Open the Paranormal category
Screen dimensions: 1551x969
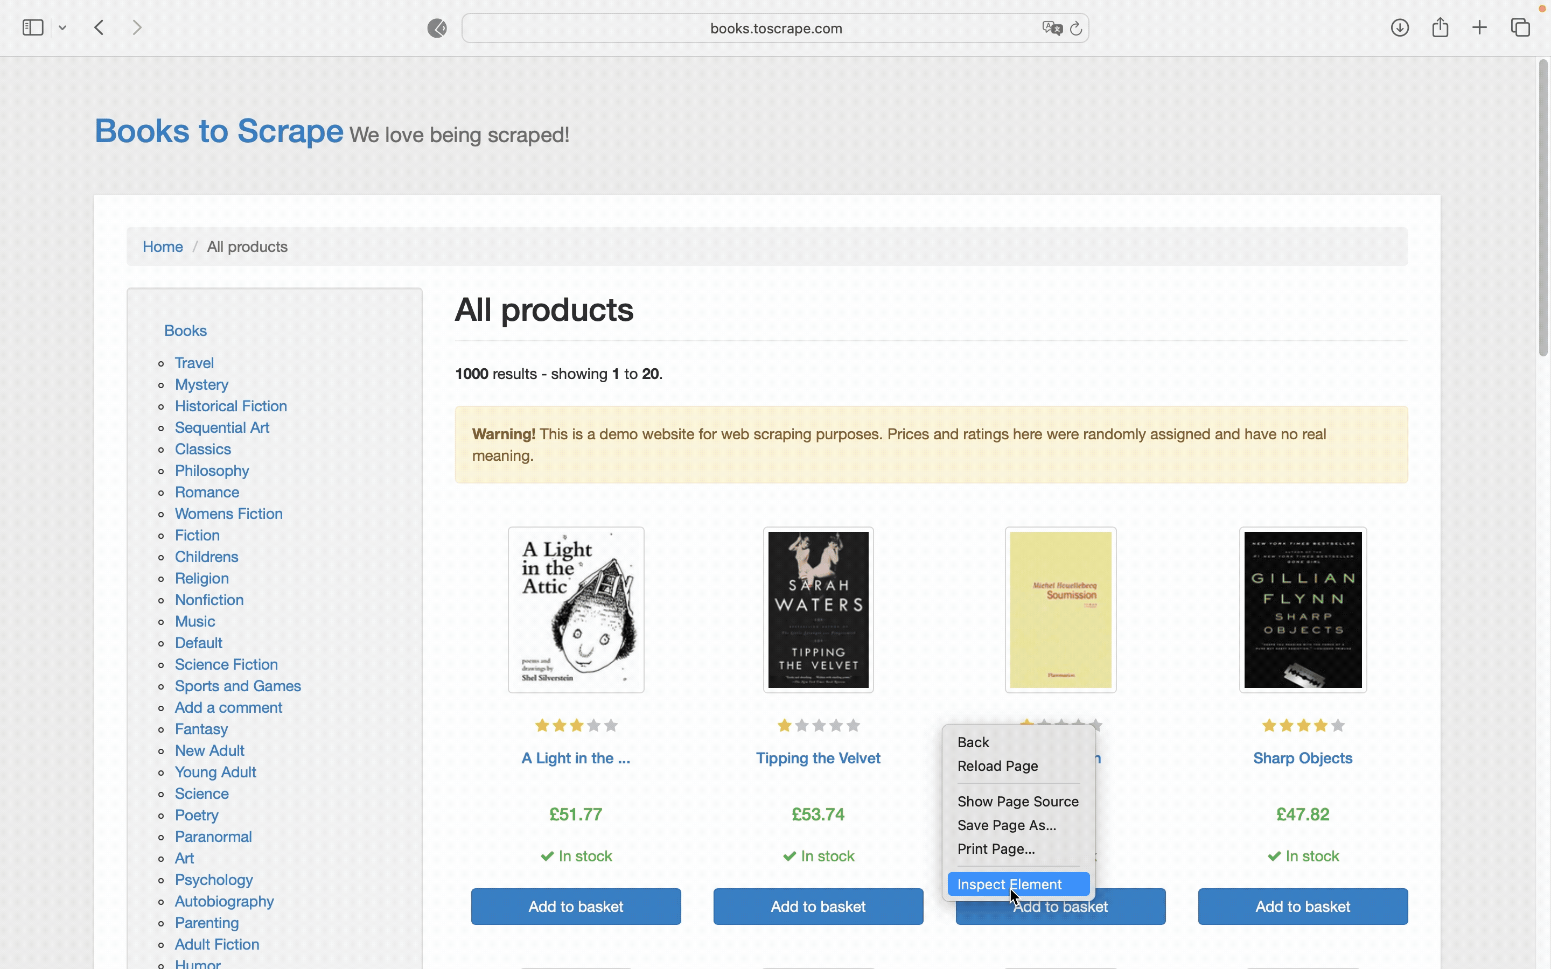(x=213, y=837)
